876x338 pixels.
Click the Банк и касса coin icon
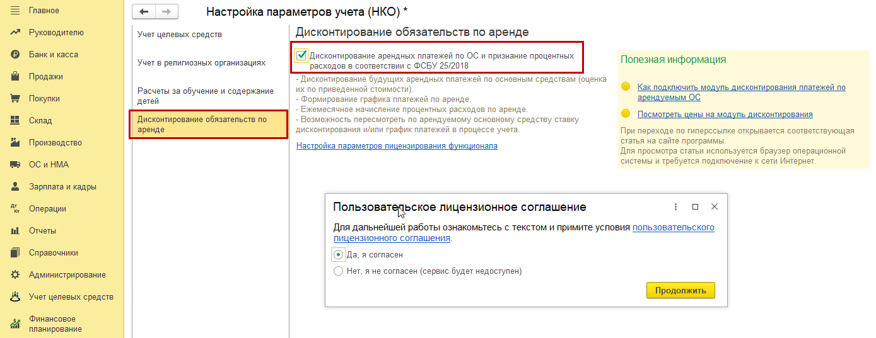click(x=15, y=55)
